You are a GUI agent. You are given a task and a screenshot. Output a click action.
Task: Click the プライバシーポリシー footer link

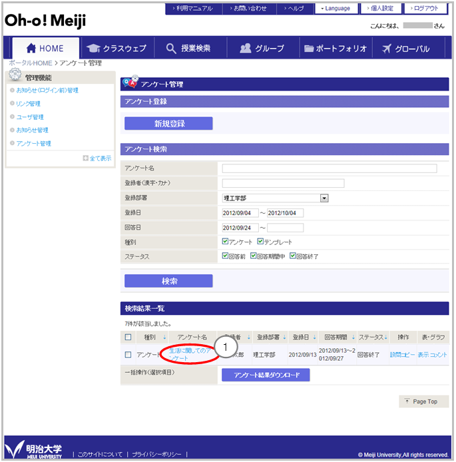tap(156, 454)
